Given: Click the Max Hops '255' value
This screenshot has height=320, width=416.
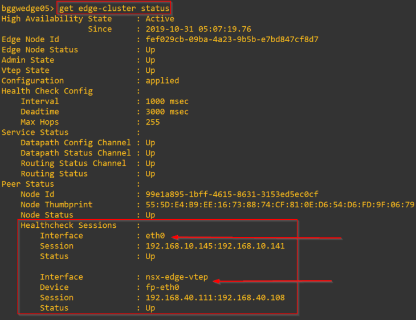Looking at the screenshot, I should (153, 122).
